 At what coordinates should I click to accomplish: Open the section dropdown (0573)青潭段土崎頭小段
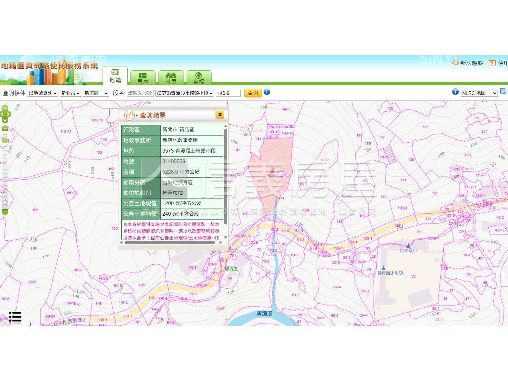185,93
